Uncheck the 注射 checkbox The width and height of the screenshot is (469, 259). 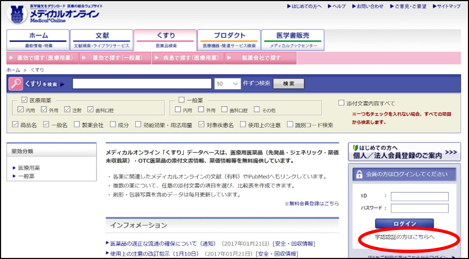pyautogui.click(x=67, y=110)
